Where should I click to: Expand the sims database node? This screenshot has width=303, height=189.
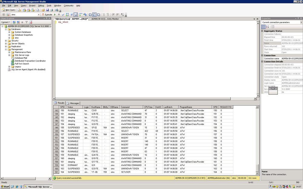pyautogui.click(x=9, y=38)
